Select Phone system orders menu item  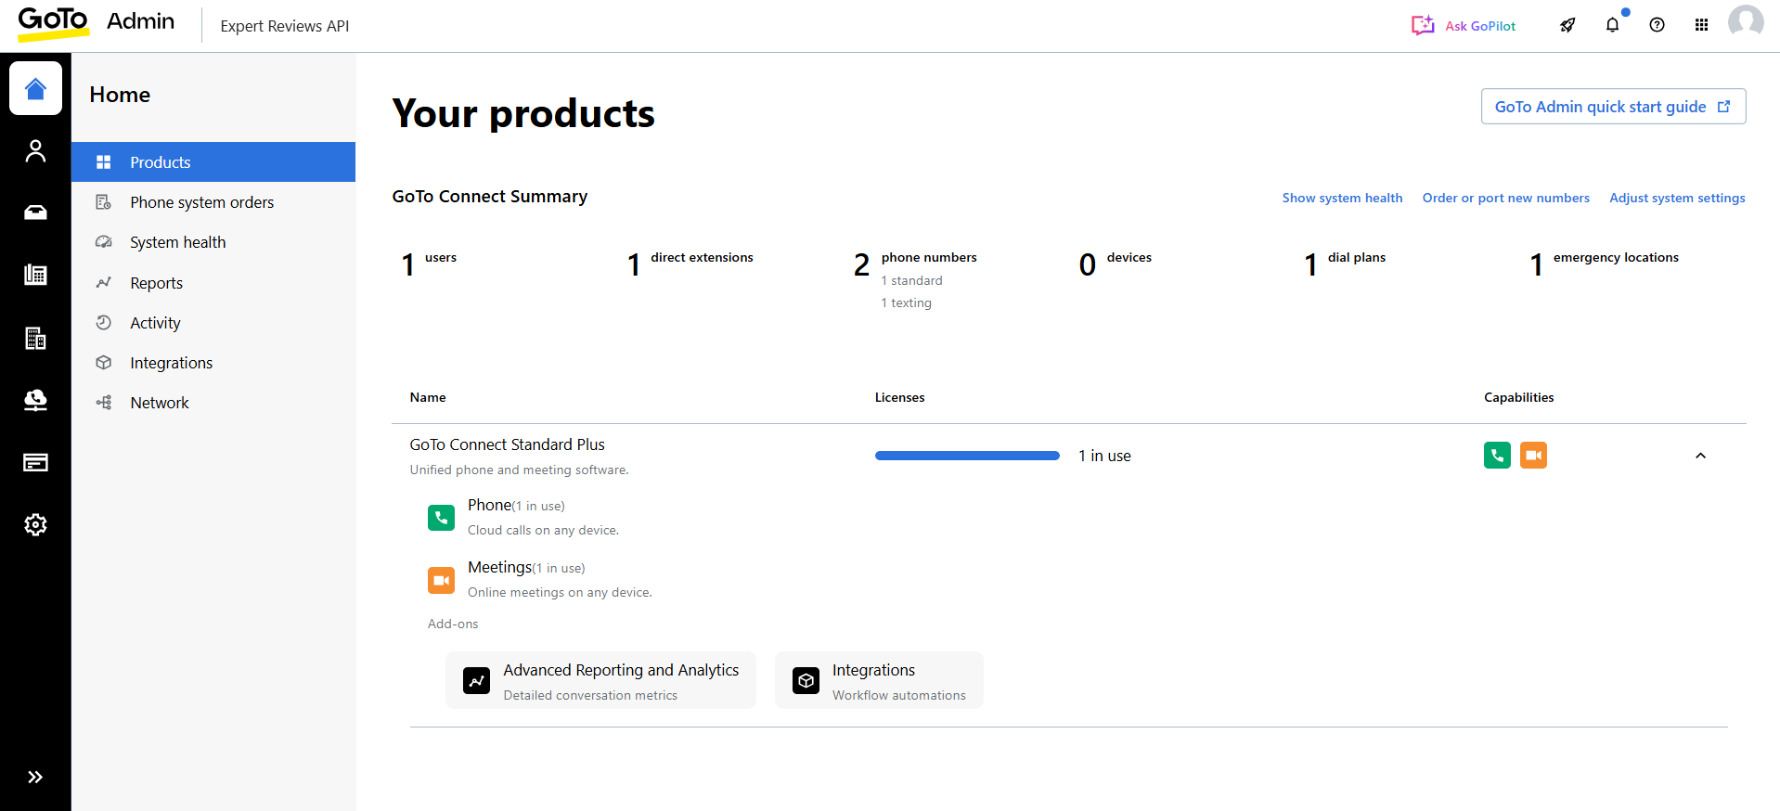(x=213, y=202)
